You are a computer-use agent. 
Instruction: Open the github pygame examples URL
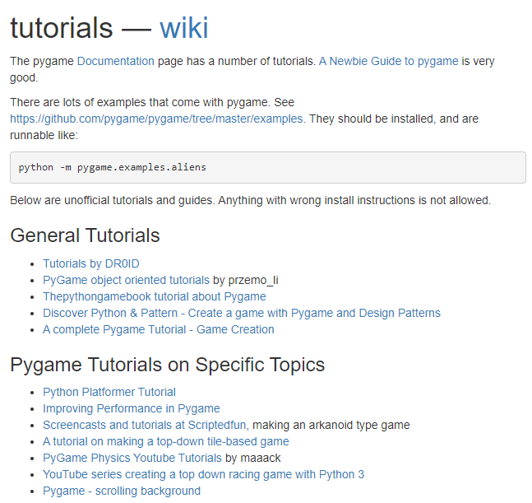157,119
